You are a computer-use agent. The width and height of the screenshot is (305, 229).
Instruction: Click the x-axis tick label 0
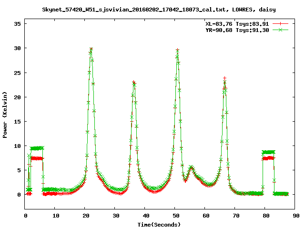pyautogui.click(x=26, y=216)
